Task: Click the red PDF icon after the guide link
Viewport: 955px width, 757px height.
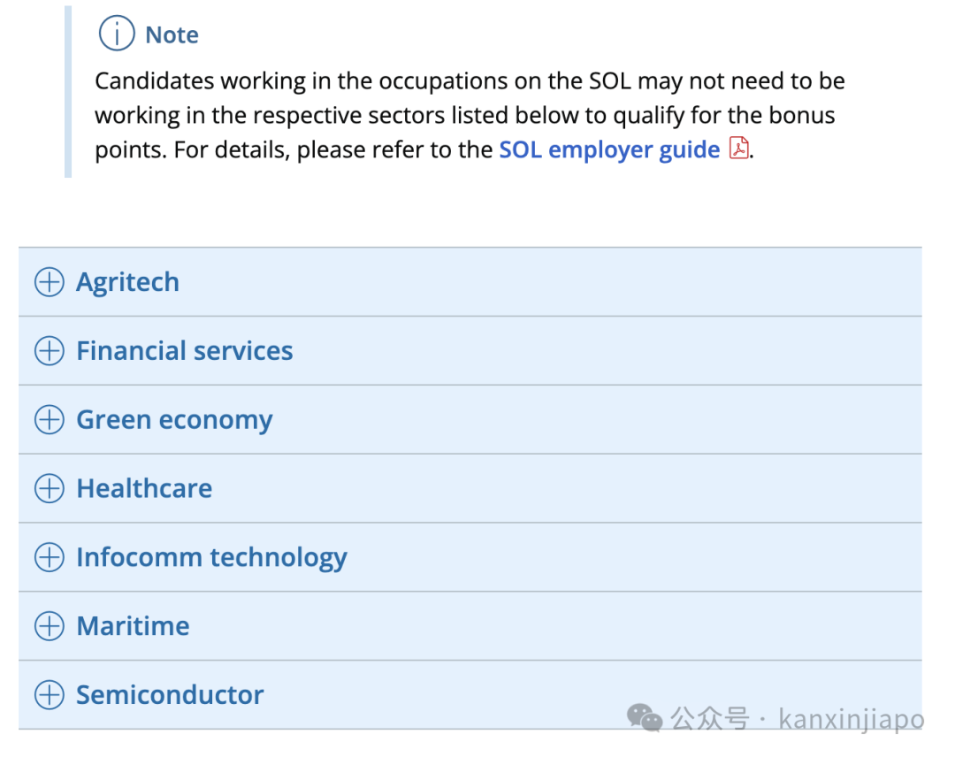Action: pos(738,148)
